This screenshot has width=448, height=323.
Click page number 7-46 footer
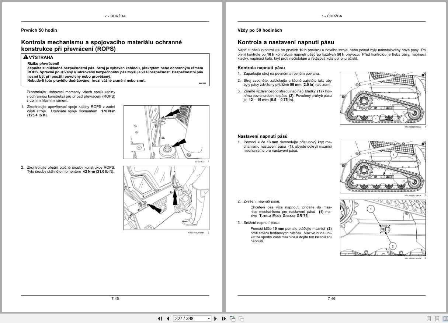click(x=331, y=298)
